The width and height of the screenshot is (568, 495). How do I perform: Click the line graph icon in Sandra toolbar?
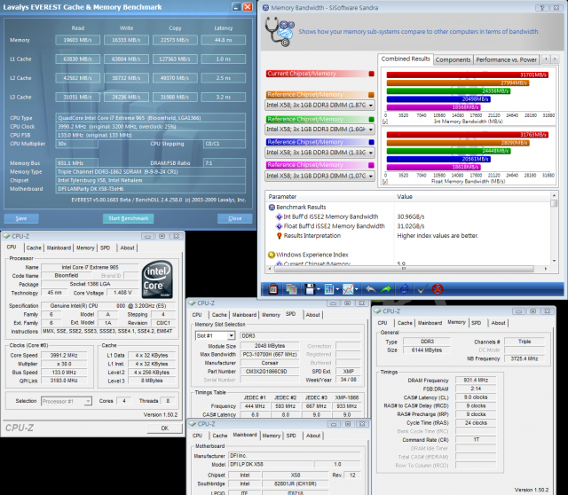click(x=348, y=289)
